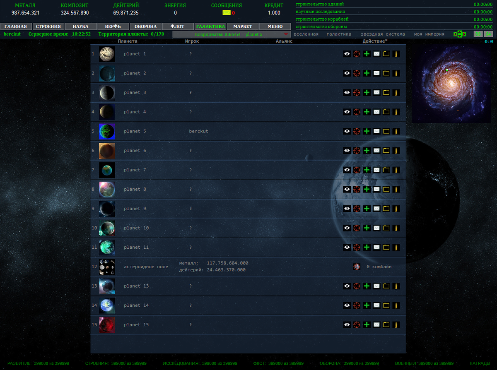
Task: Click the yellow folder icon for planet 3
Action: pyautogui.click(x=386, y=93)
